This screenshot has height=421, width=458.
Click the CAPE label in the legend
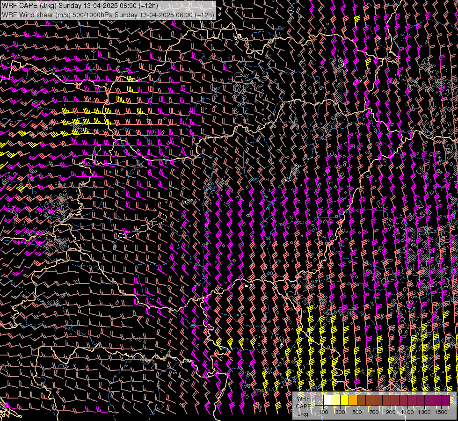click(x=304, y=406)
